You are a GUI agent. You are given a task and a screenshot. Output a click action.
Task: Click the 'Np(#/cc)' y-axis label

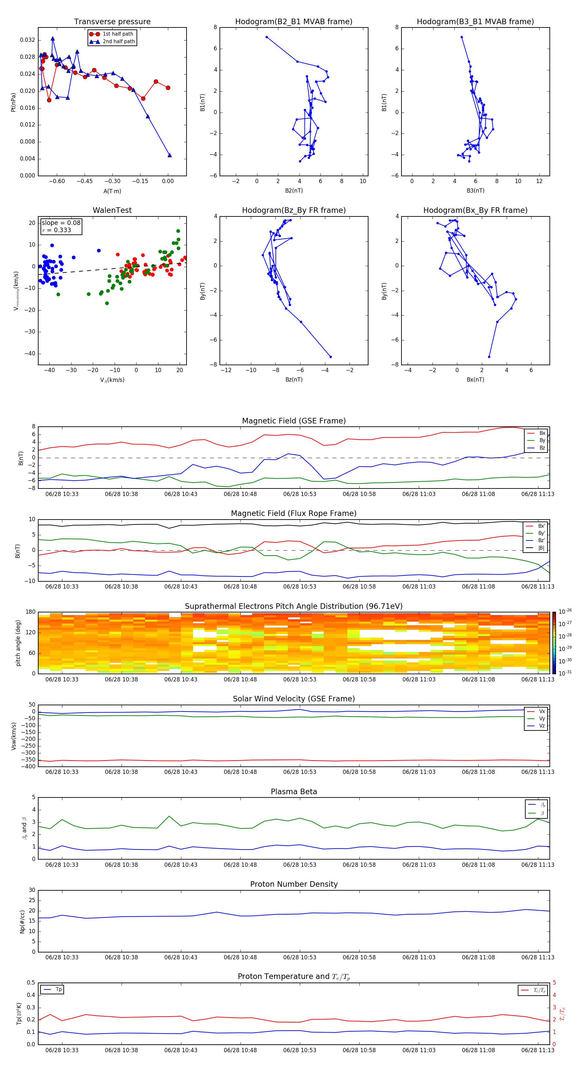pyautogui.click(x=22, y=921)
